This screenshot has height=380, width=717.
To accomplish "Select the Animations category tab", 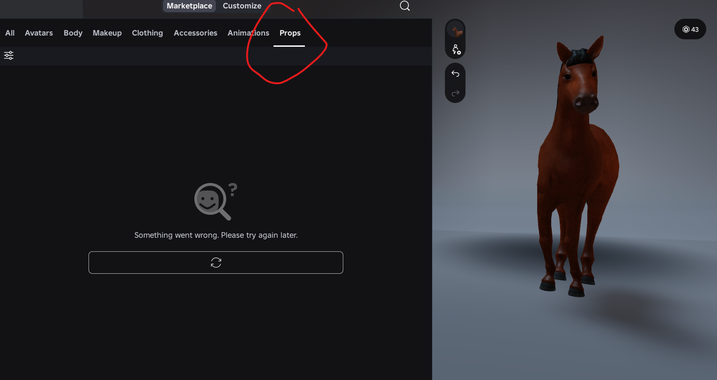I will point(248,33).
